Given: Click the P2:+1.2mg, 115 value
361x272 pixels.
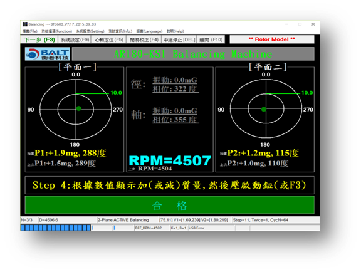Looking at the screenshot, I should coord(263,153).
